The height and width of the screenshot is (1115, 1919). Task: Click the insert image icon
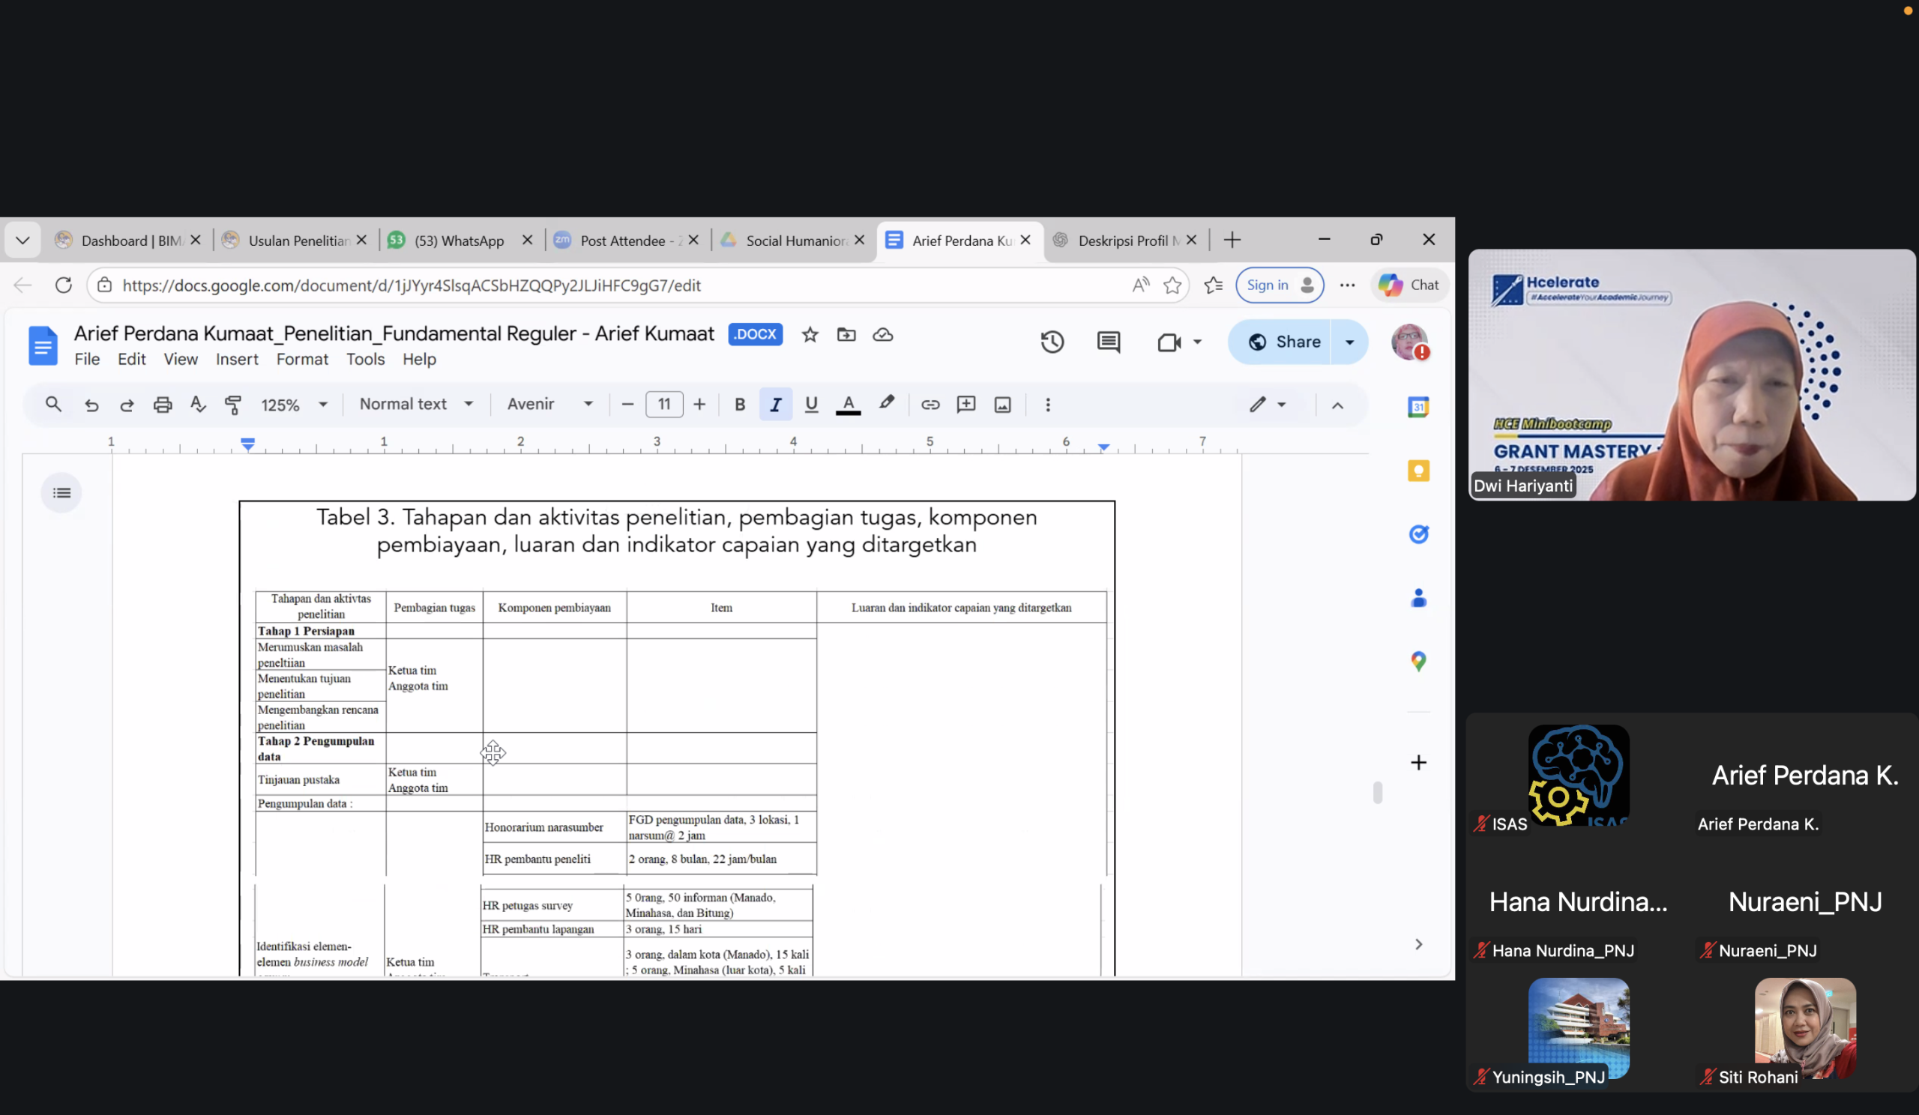(1002, 404)
